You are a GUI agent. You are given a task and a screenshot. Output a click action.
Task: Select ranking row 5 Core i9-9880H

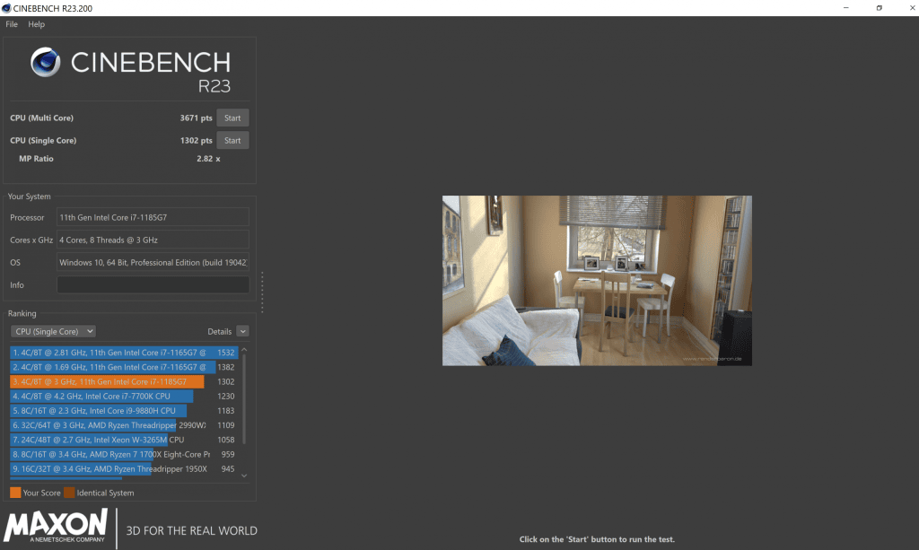click(x=124, y=411)
